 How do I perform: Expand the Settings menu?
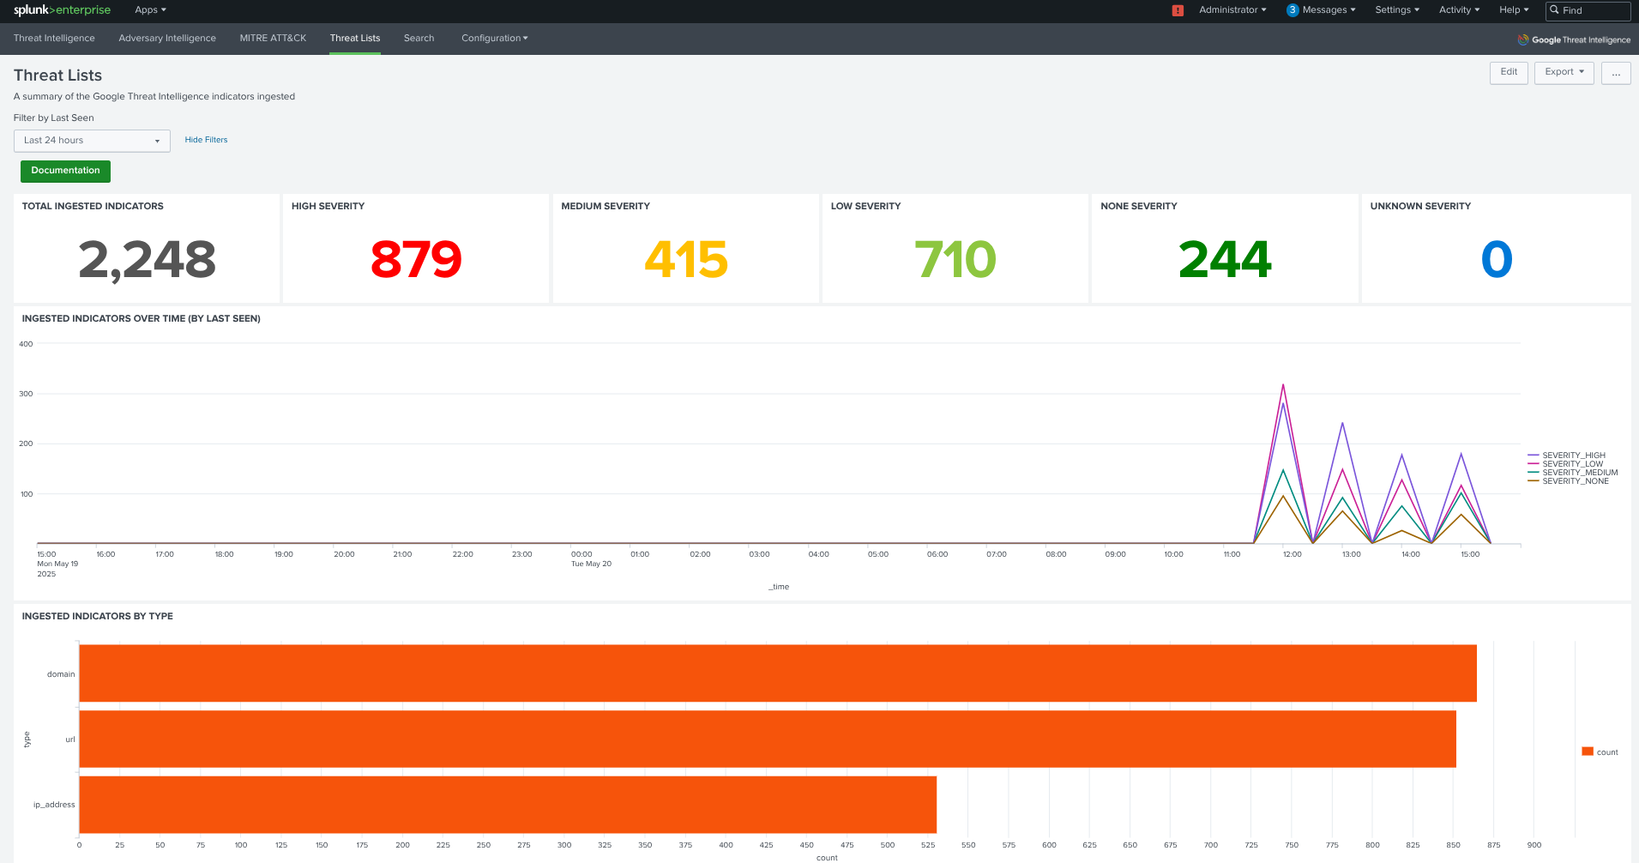(x=1397, y=10)
